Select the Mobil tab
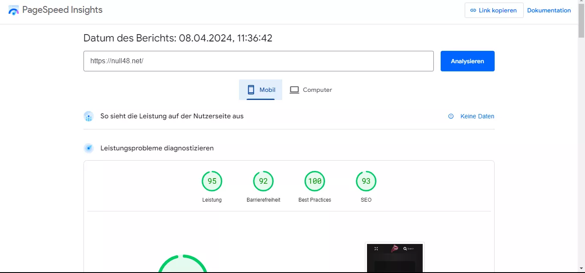The height and width of the screenshot is (273, 585). (260, 90)
